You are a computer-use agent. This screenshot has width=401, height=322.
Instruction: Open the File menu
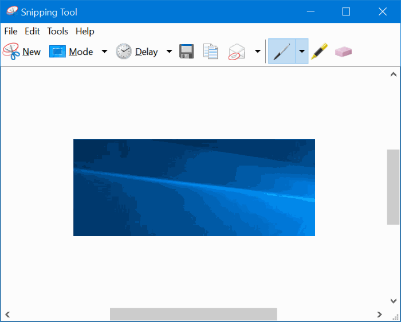tap(11, 31)
